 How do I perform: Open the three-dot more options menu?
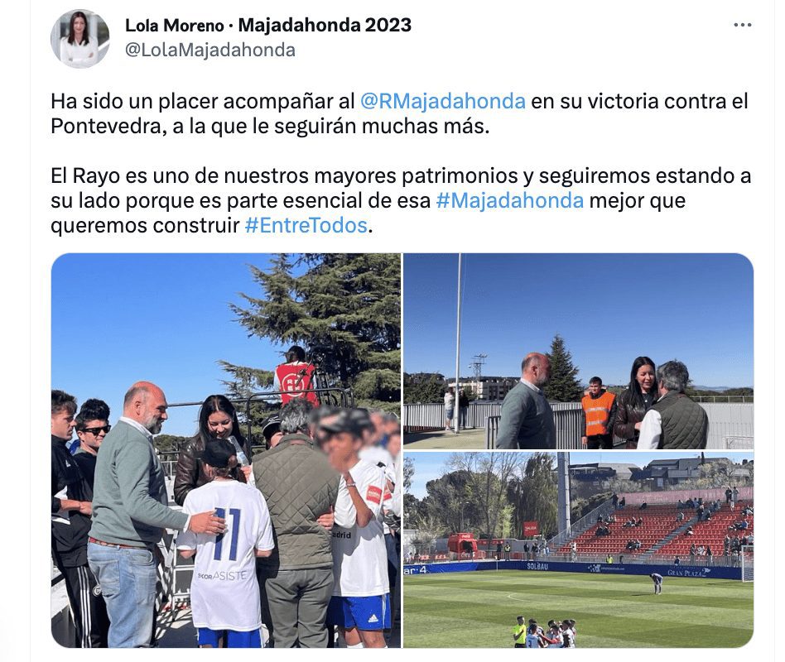click(x=742, y=25)
